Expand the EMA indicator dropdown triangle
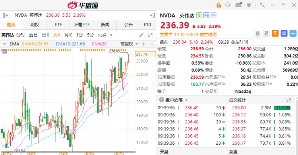This screenshot has width=298, height=155. pyautogui.click(x=4, y=44)
